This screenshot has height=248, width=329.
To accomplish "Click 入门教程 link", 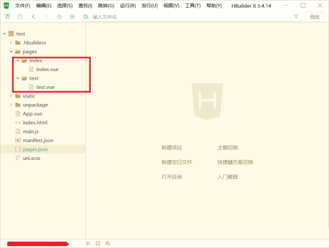I will tap(228, 177).
